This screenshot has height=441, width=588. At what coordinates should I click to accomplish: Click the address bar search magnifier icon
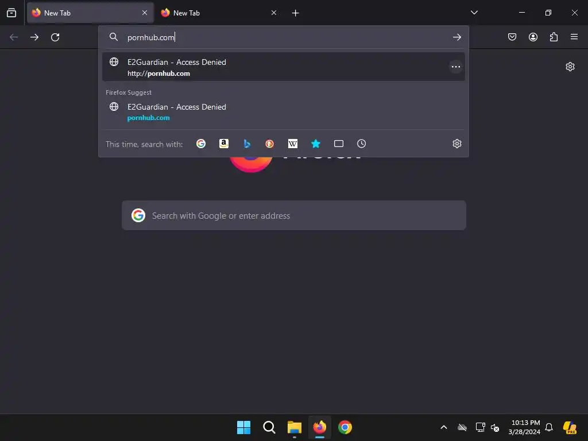[x=114, y=37]
